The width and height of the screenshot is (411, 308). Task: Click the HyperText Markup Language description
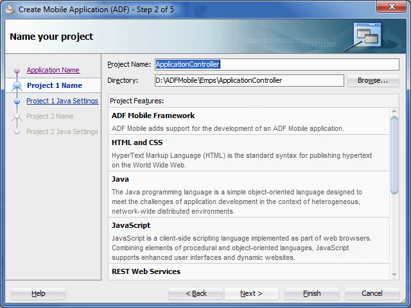tap(241, 160)
